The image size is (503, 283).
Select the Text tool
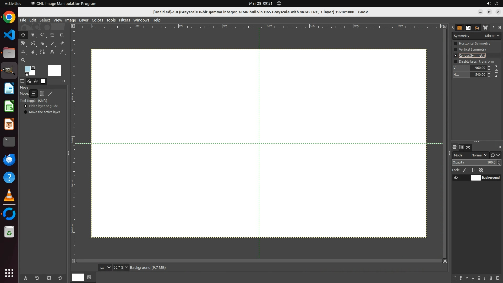pyautogui.click(x=52, y=52)
